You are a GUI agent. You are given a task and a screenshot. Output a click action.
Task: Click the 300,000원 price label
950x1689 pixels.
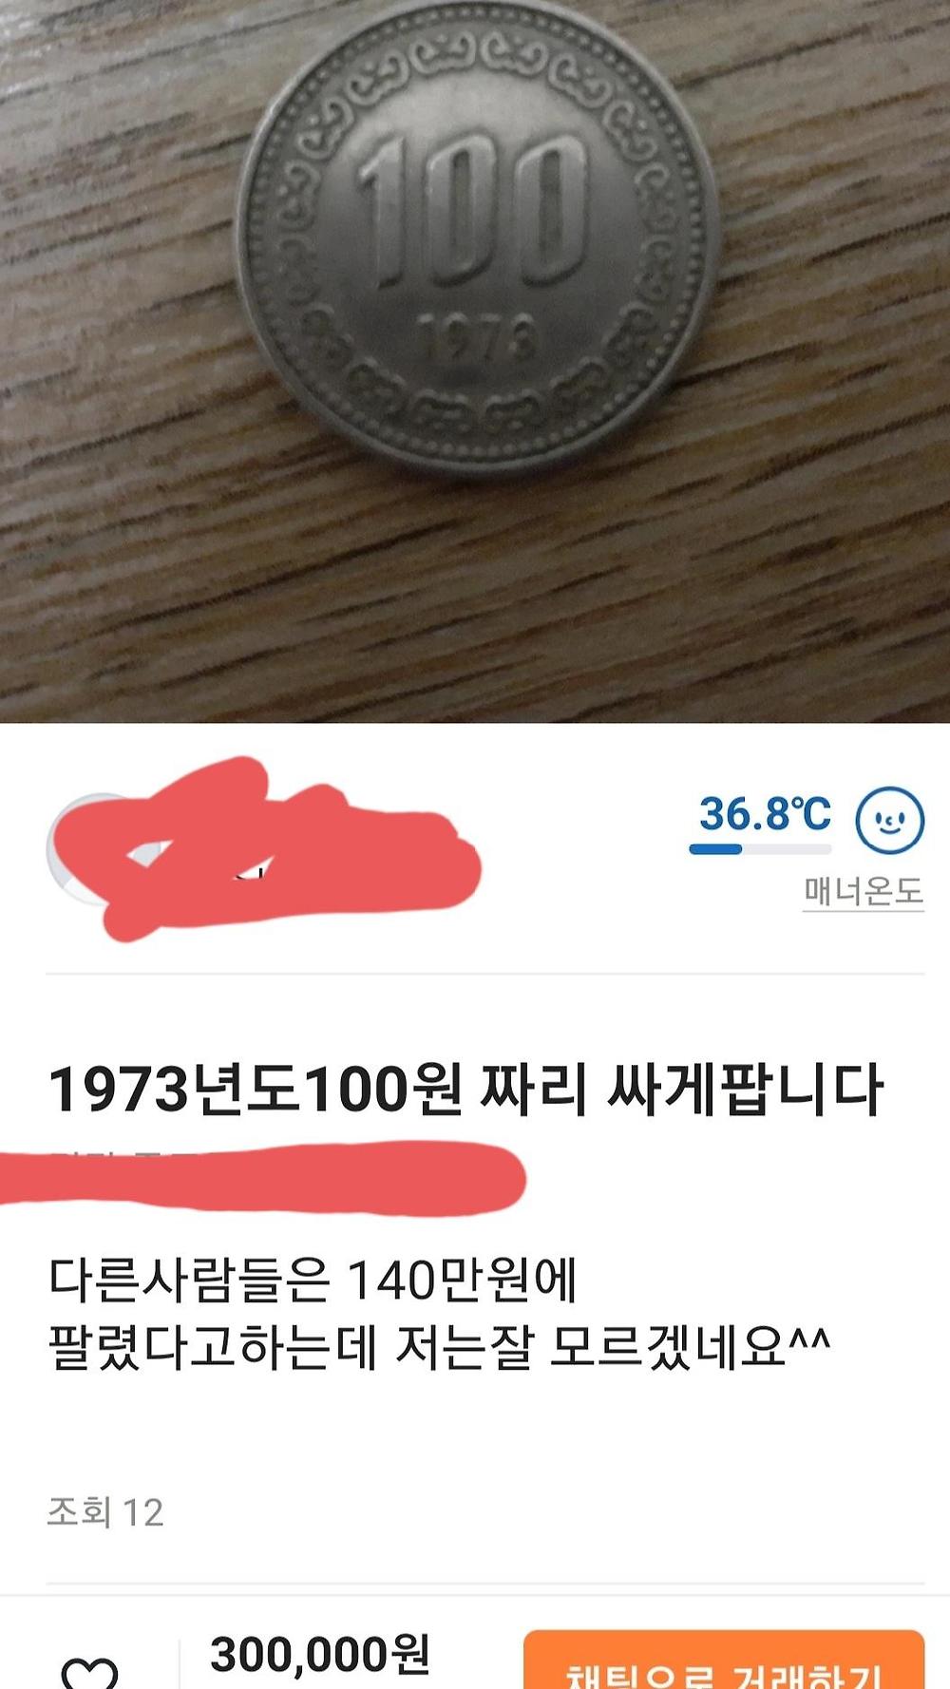[x=320, y=1654]
